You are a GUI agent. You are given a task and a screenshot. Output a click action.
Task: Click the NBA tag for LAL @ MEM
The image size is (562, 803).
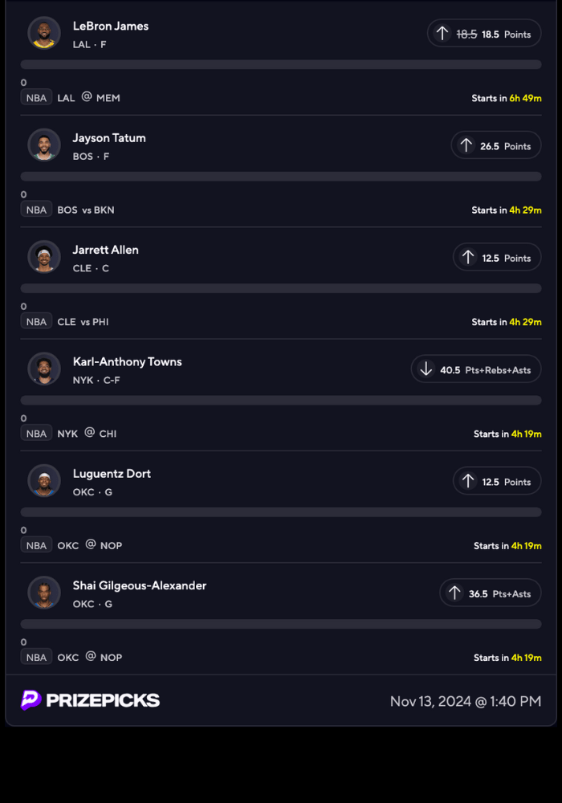(36, 97)
